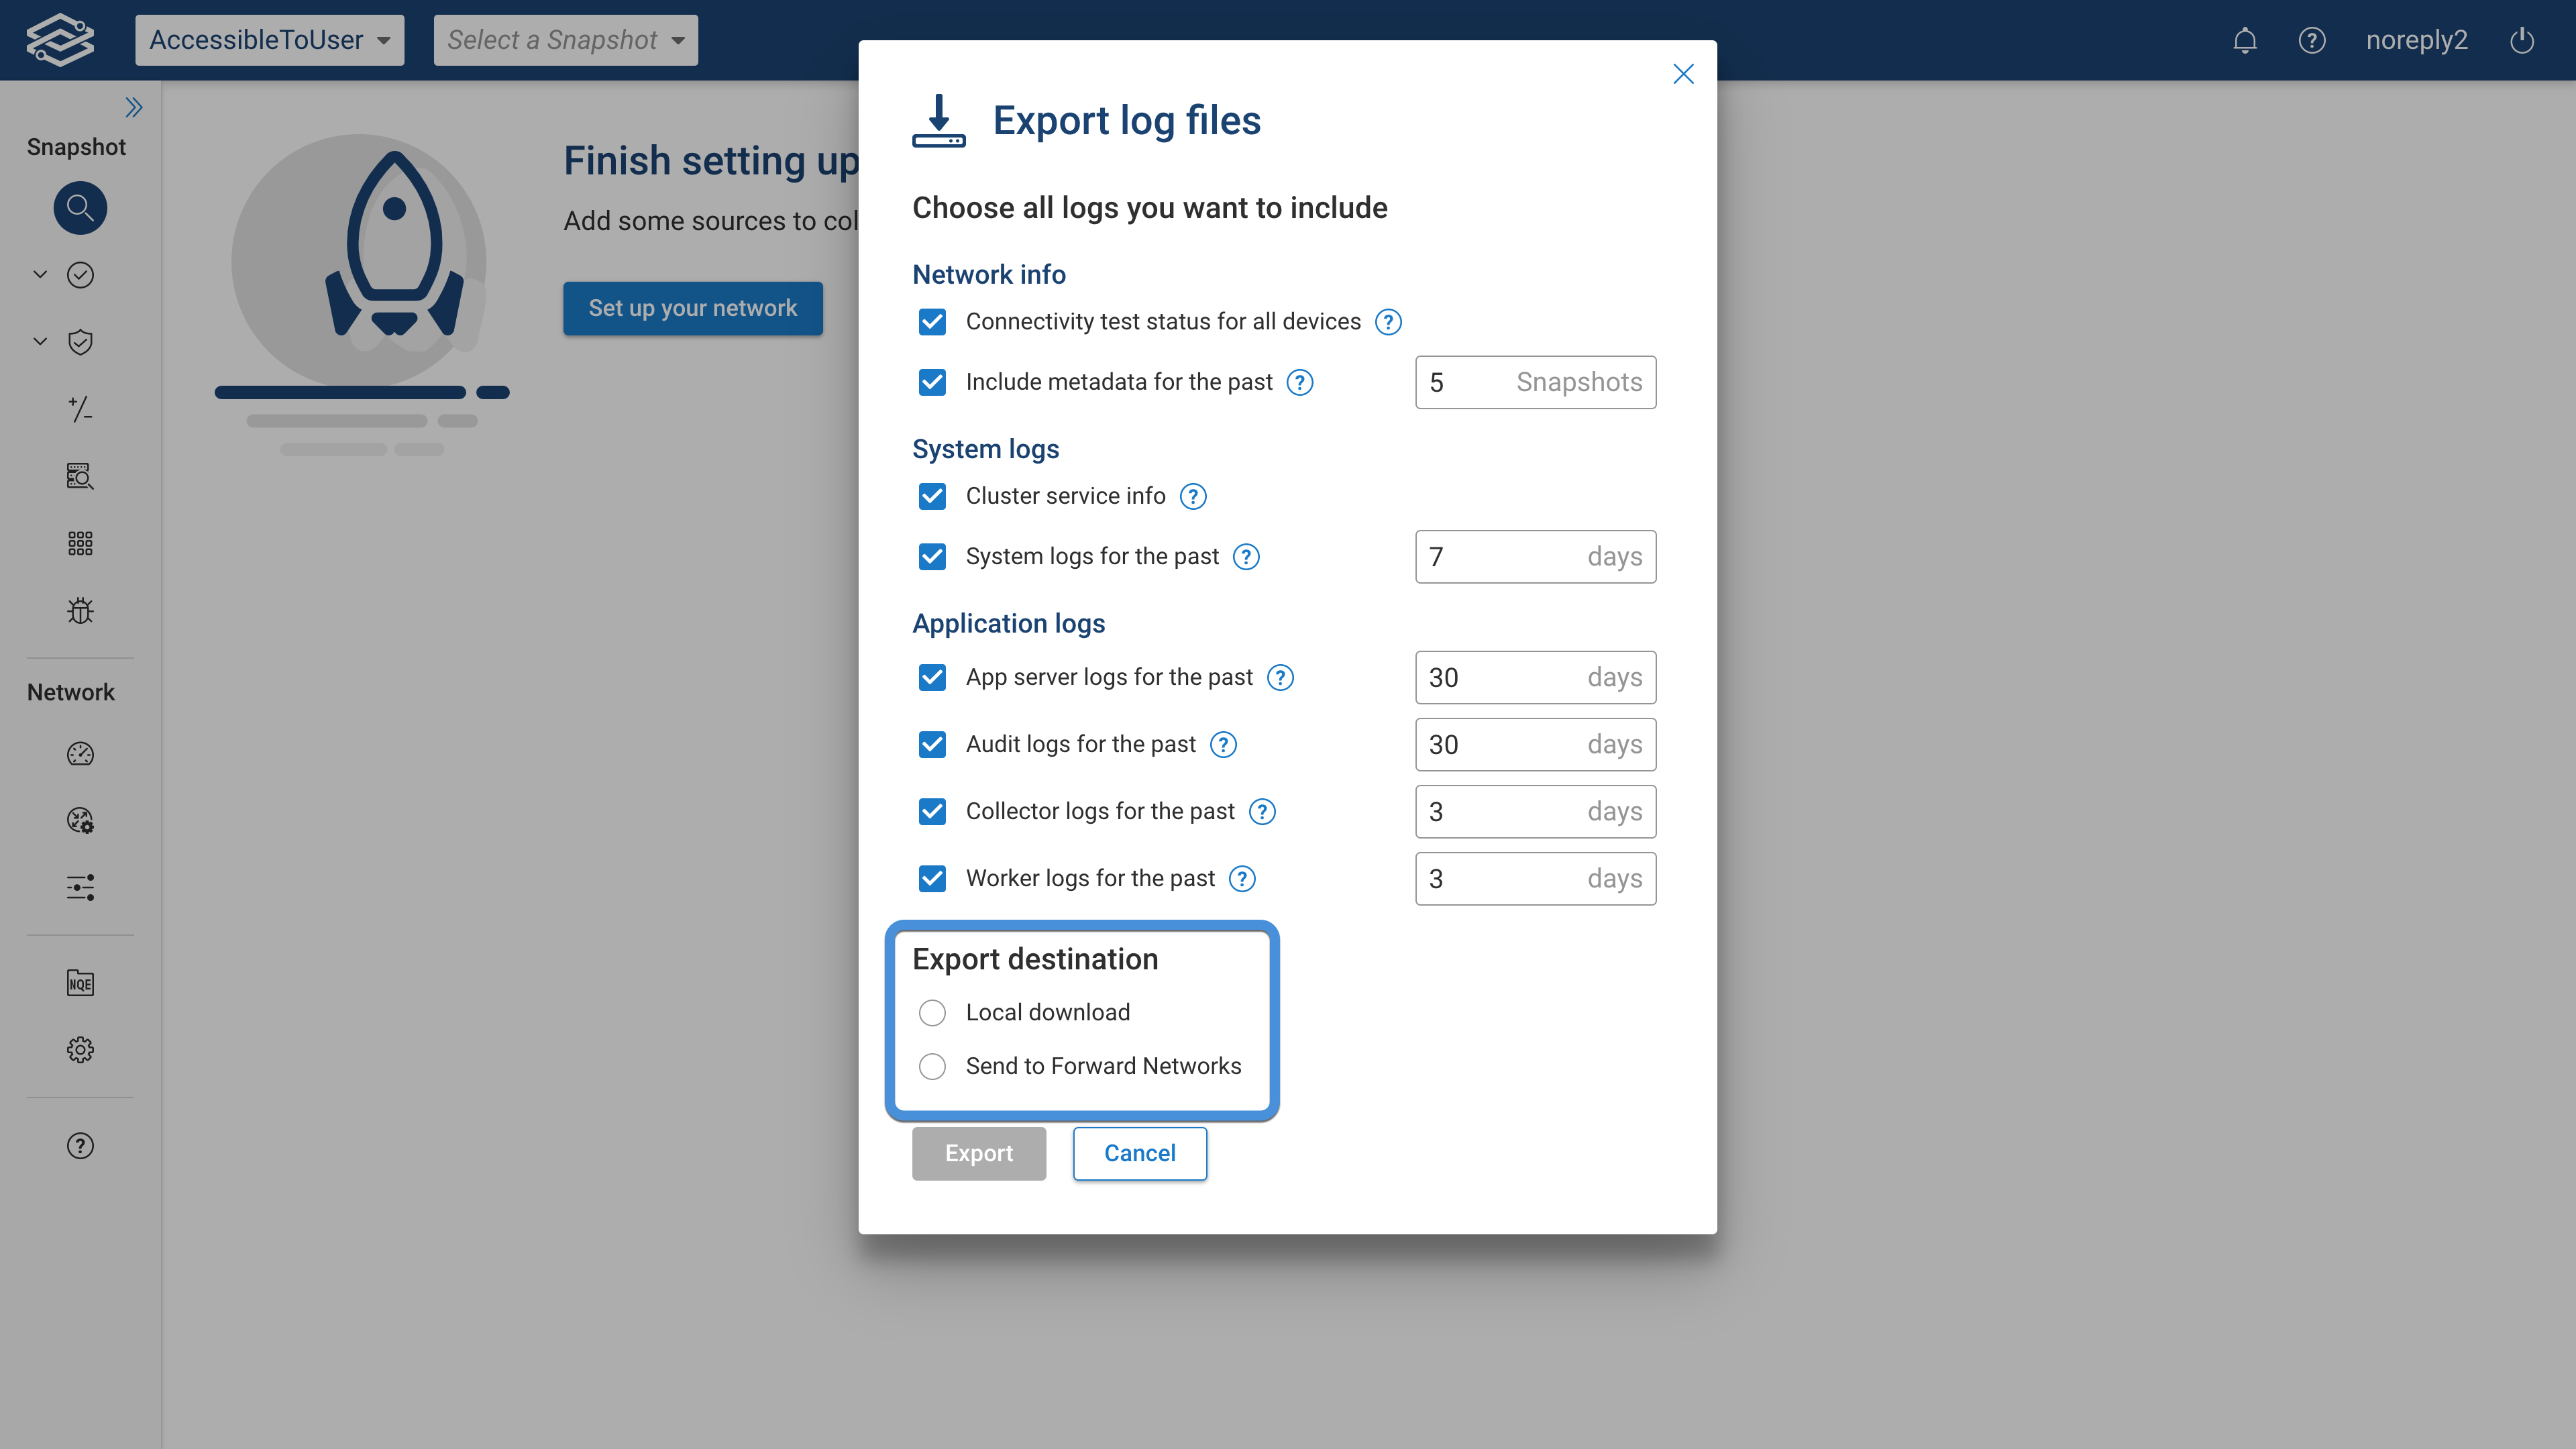Open the NQE panel in the sidebar
This screenshot has width=2576, height=1449.
click(x=80, y=982)
